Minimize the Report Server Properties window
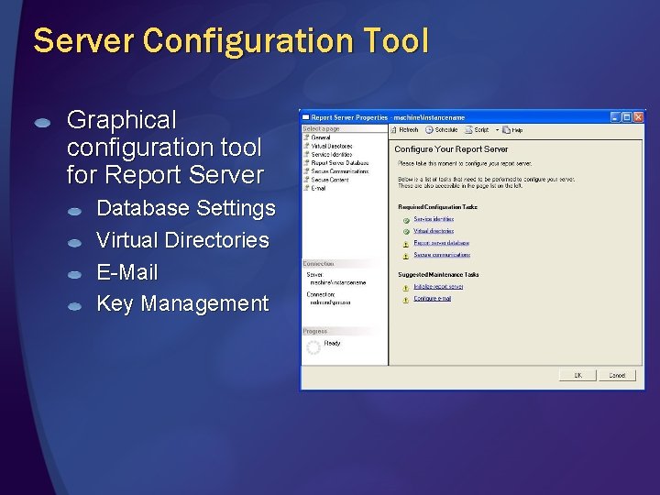 pyautogui.click(x=615, y=117)
